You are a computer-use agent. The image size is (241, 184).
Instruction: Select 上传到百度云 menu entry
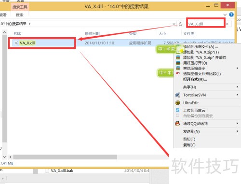tap(194, 111)
